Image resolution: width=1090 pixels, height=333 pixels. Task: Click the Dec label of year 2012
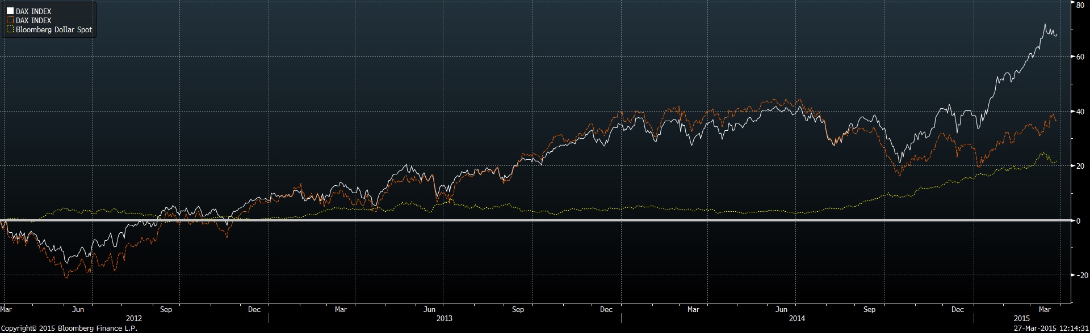pyautogui.click(x=254, y=310)
